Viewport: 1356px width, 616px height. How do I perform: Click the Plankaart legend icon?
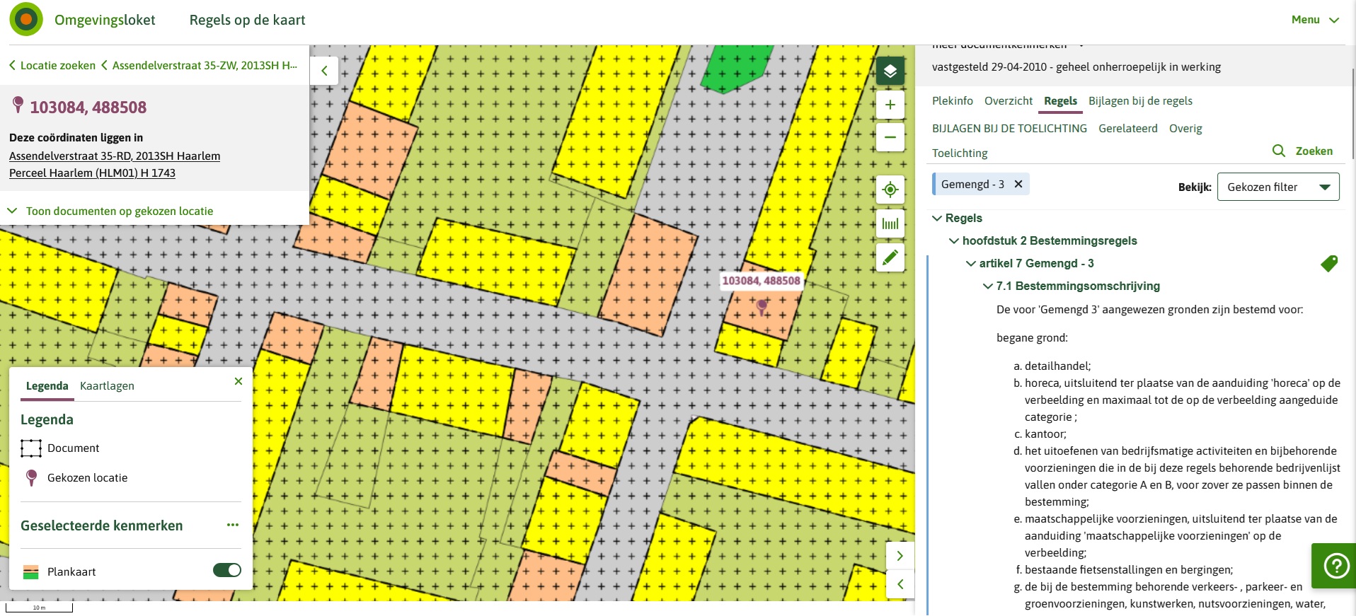click(x=30, y=572)
